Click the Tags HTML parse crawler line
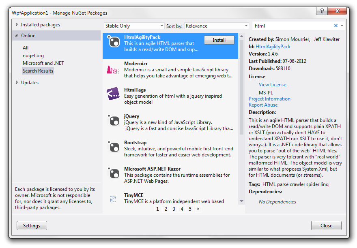This screenshot has height=248, width=357. [x=288, y=184]
